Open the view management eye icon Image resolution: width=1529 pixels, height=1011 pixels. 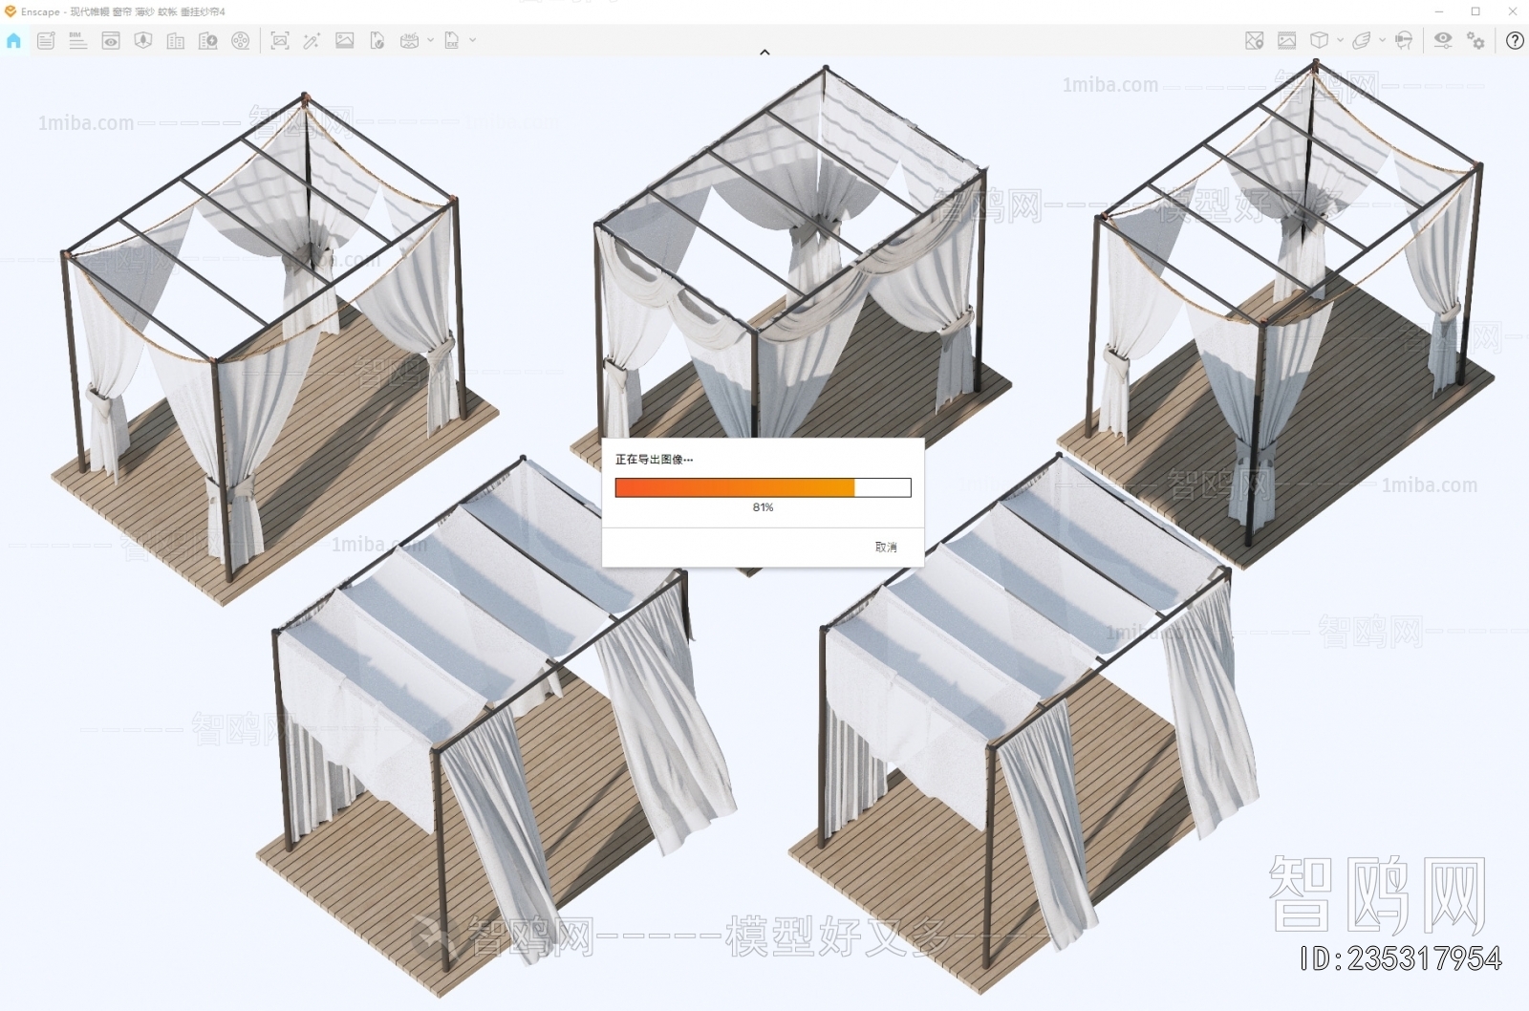tap(111, 41)
